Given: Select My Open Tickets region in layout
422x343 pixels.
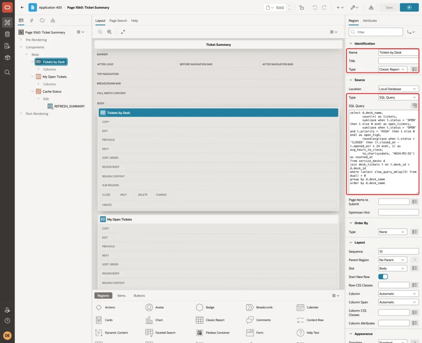Looking at the screenshot, I should pos(218,219).
